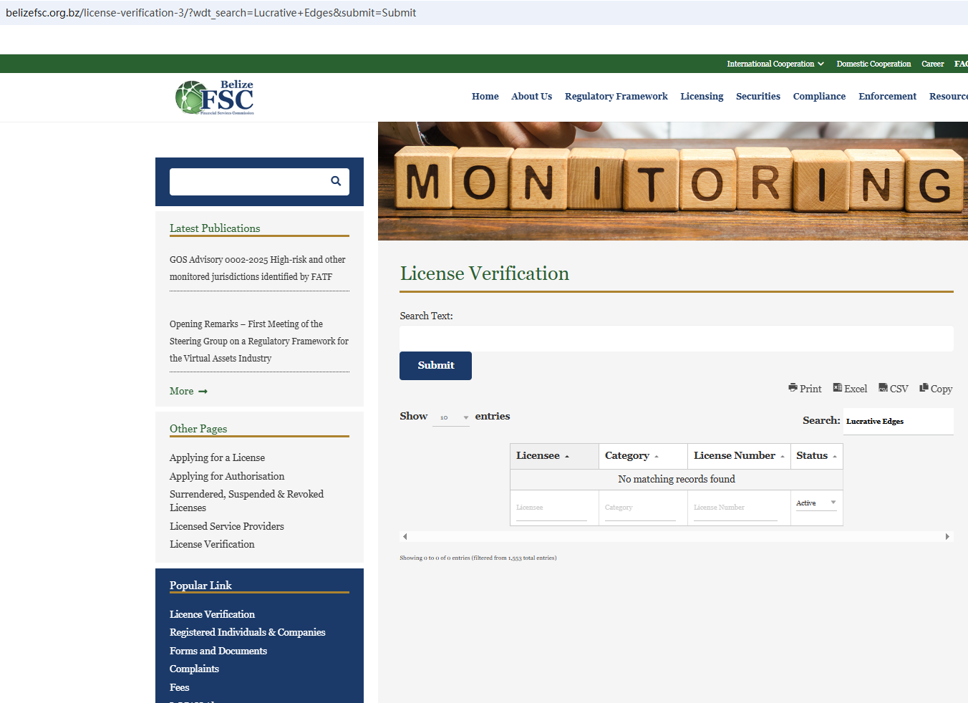Open the Status filter dropdown
968x703 pixels.
pos(816,503)
